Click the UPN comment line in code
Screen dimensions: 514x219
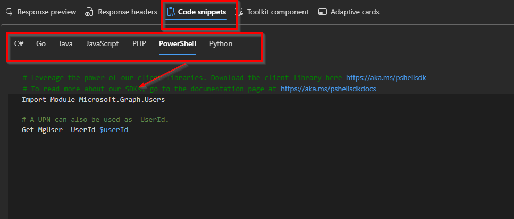point(95,120)
